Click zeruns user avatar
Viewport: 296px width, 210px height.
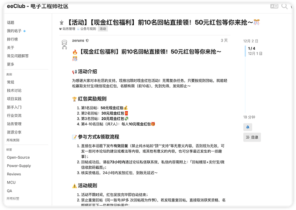pos(63,43)
